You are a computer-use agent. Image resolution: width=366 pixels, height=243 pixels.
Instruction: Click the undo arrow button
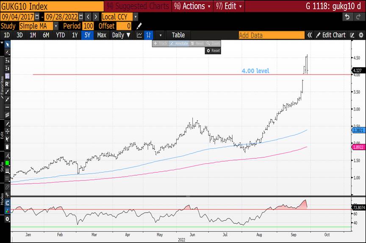click(x=347, y=17)
